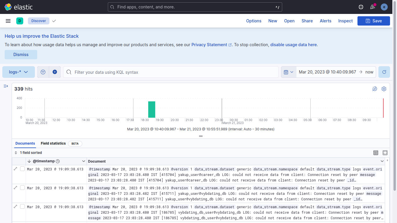397x223 pixels.
Task: Toggle the main navigation hamburger menu
Action: coord(8,21)
